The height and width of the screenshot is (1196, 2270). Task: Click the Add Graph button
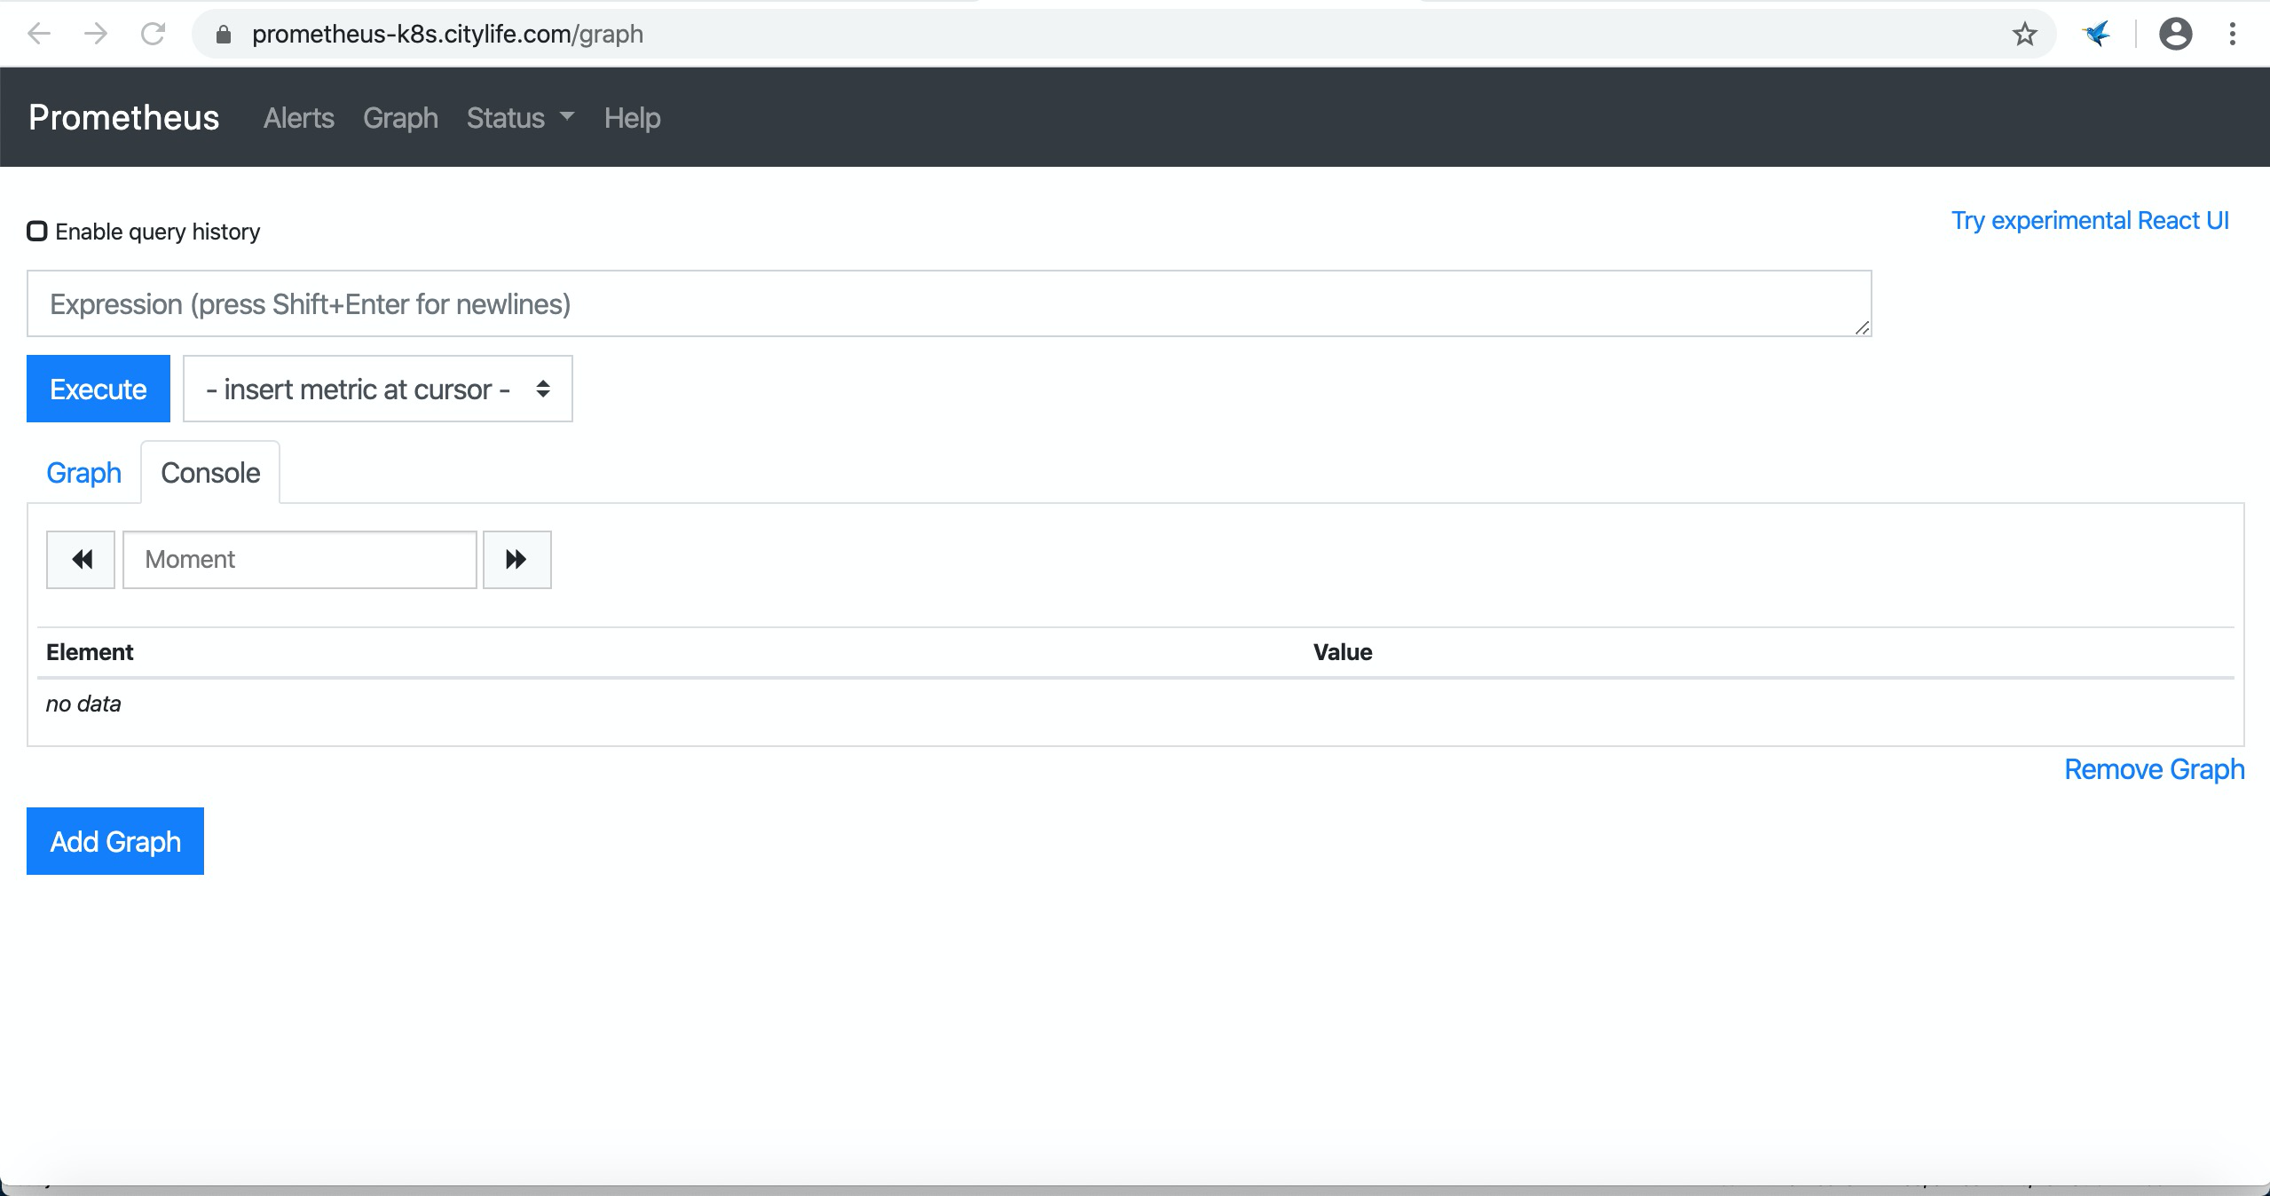[115, 841]
